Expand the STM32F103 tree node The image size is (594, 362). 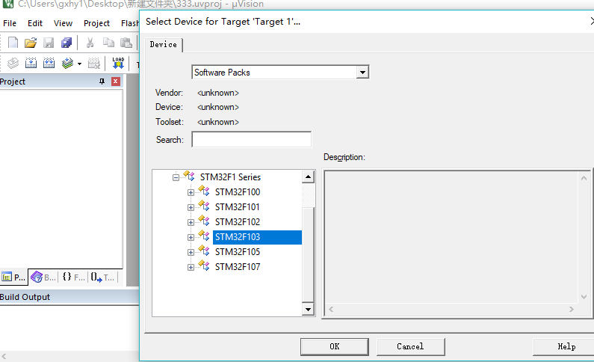point(191,237)
